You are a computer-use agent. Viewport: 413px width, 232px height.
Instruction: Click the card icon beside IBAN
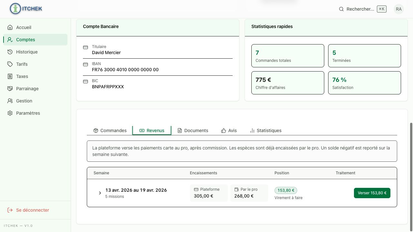point(86,64)
